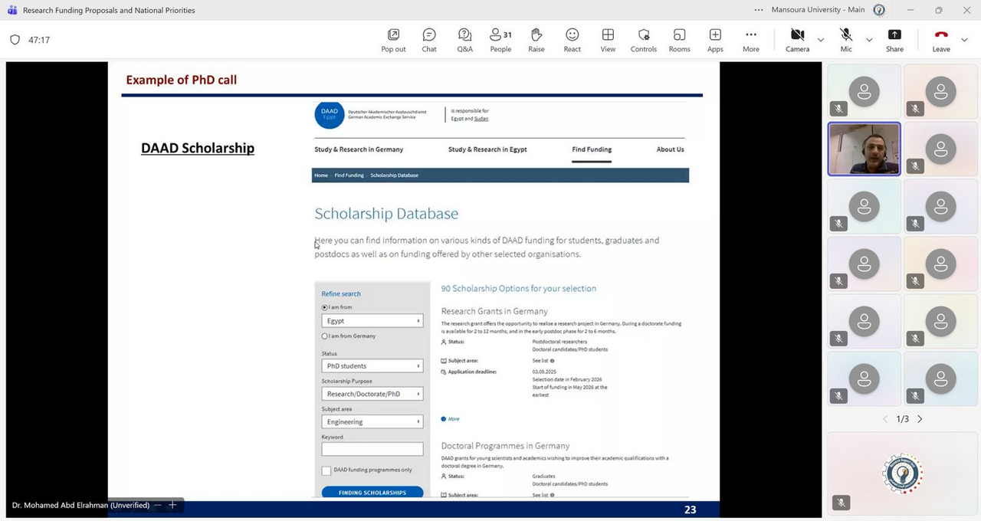Pop out the shared content
This screenshot has height=521, width=981.
pyautogui.click(x=393, y=40)
